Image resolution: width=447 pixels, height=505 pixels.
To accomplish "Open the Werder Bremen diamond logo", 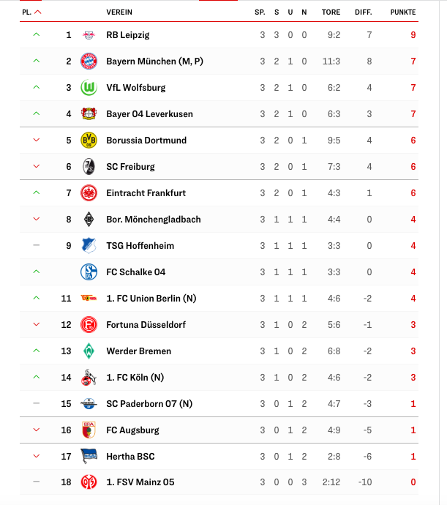I will tap(89, 351).
